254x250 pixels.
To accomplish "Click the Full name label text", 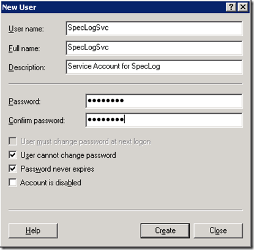I will [x=24, y=48].
